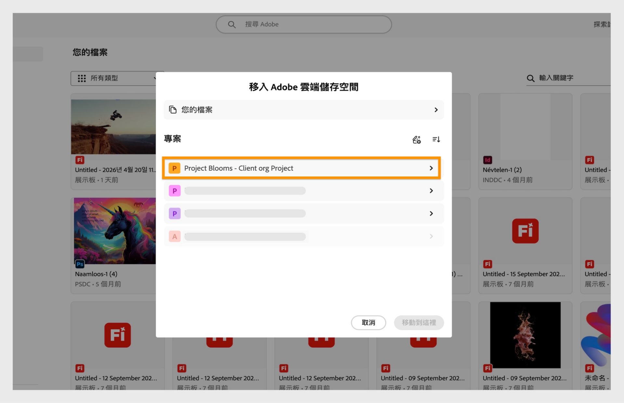Image resolution: width=624 pixels, height=403 pixels.
Task: Expand the pink P project row chevron
Action: (431, 191)
